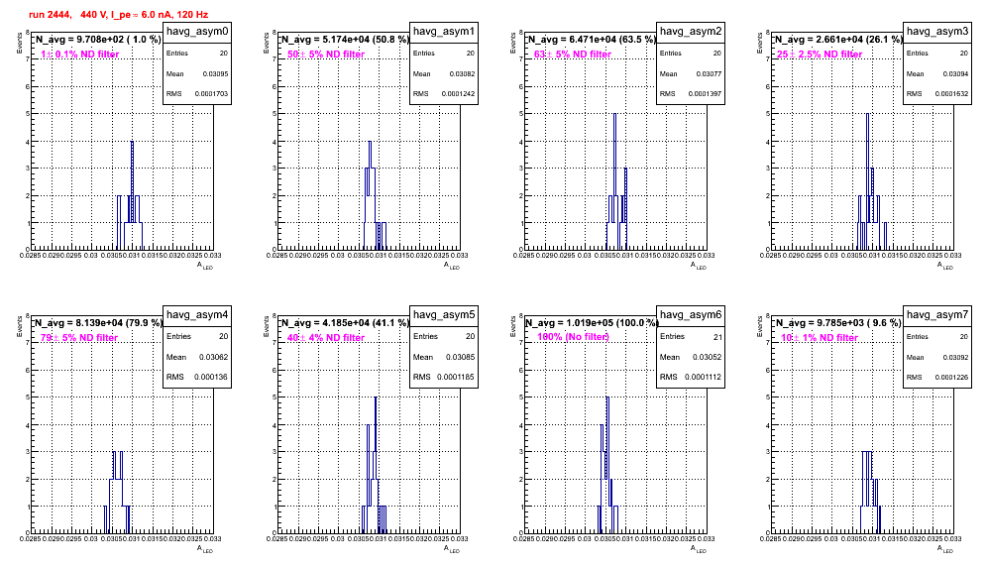Click RMS 0.0001242 in havg_asym1 stats

444,94
